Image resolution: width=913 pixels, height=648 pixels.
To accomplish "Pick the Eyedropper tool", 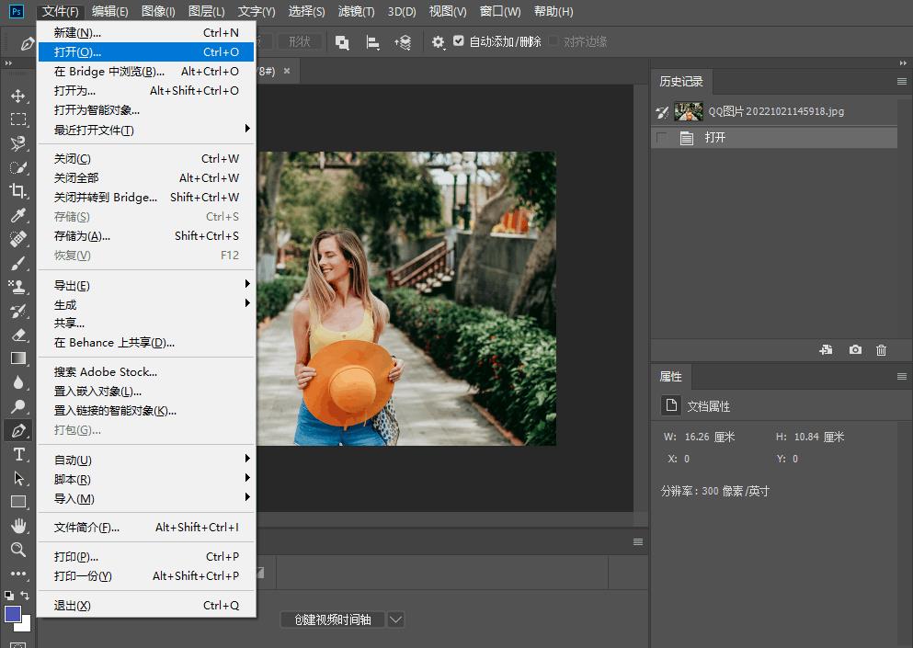I will tap(18, 215).
